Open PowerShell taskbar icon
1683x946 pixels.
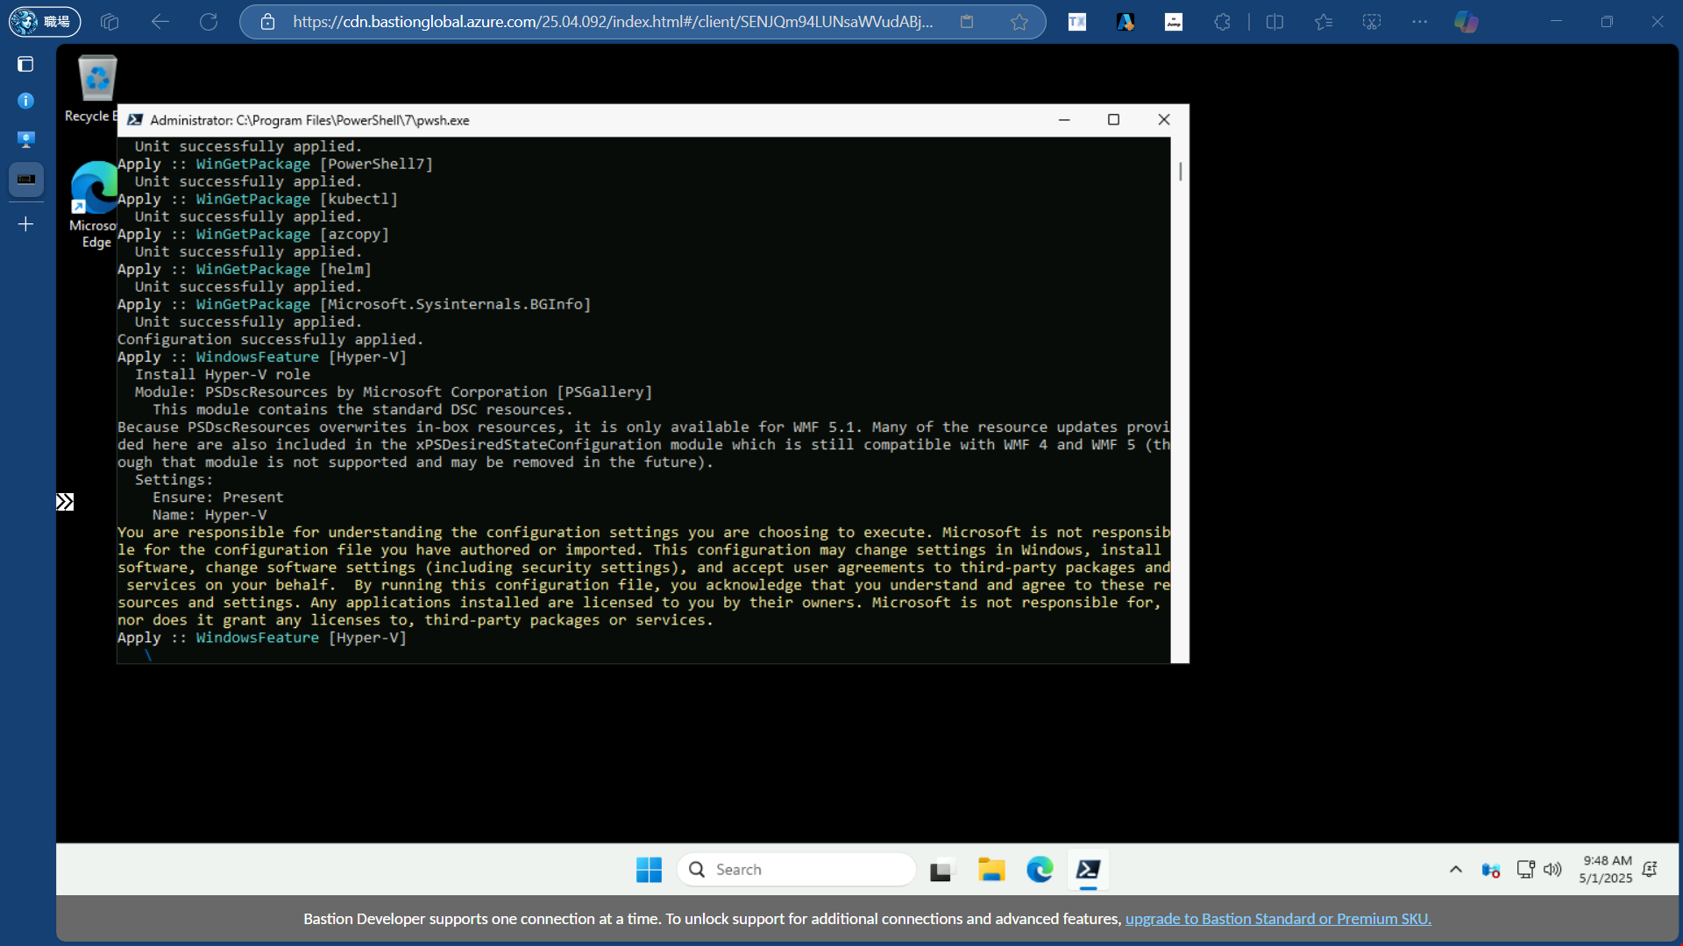pyautogui.click(x=1088, y=870)
